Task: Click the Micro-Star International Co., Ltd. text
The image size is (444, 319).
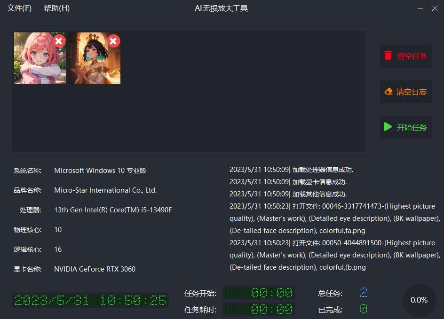Action: point(105,190)
